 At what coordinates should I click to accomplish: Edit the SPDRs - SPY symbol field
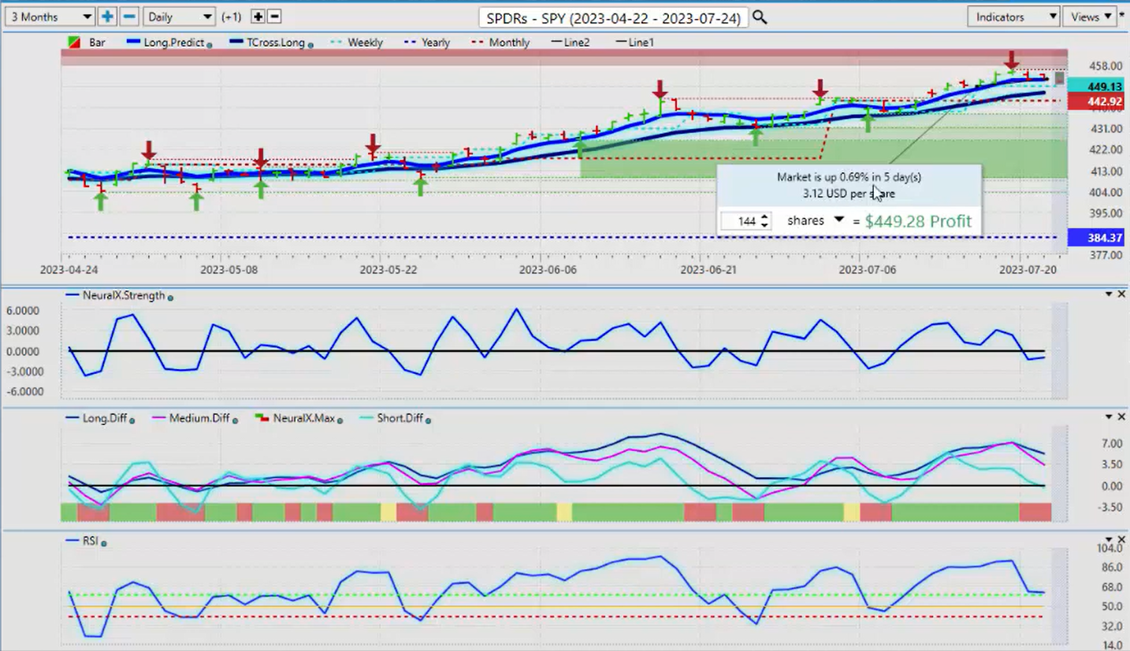pyautogui.click(x=612, y=17)
